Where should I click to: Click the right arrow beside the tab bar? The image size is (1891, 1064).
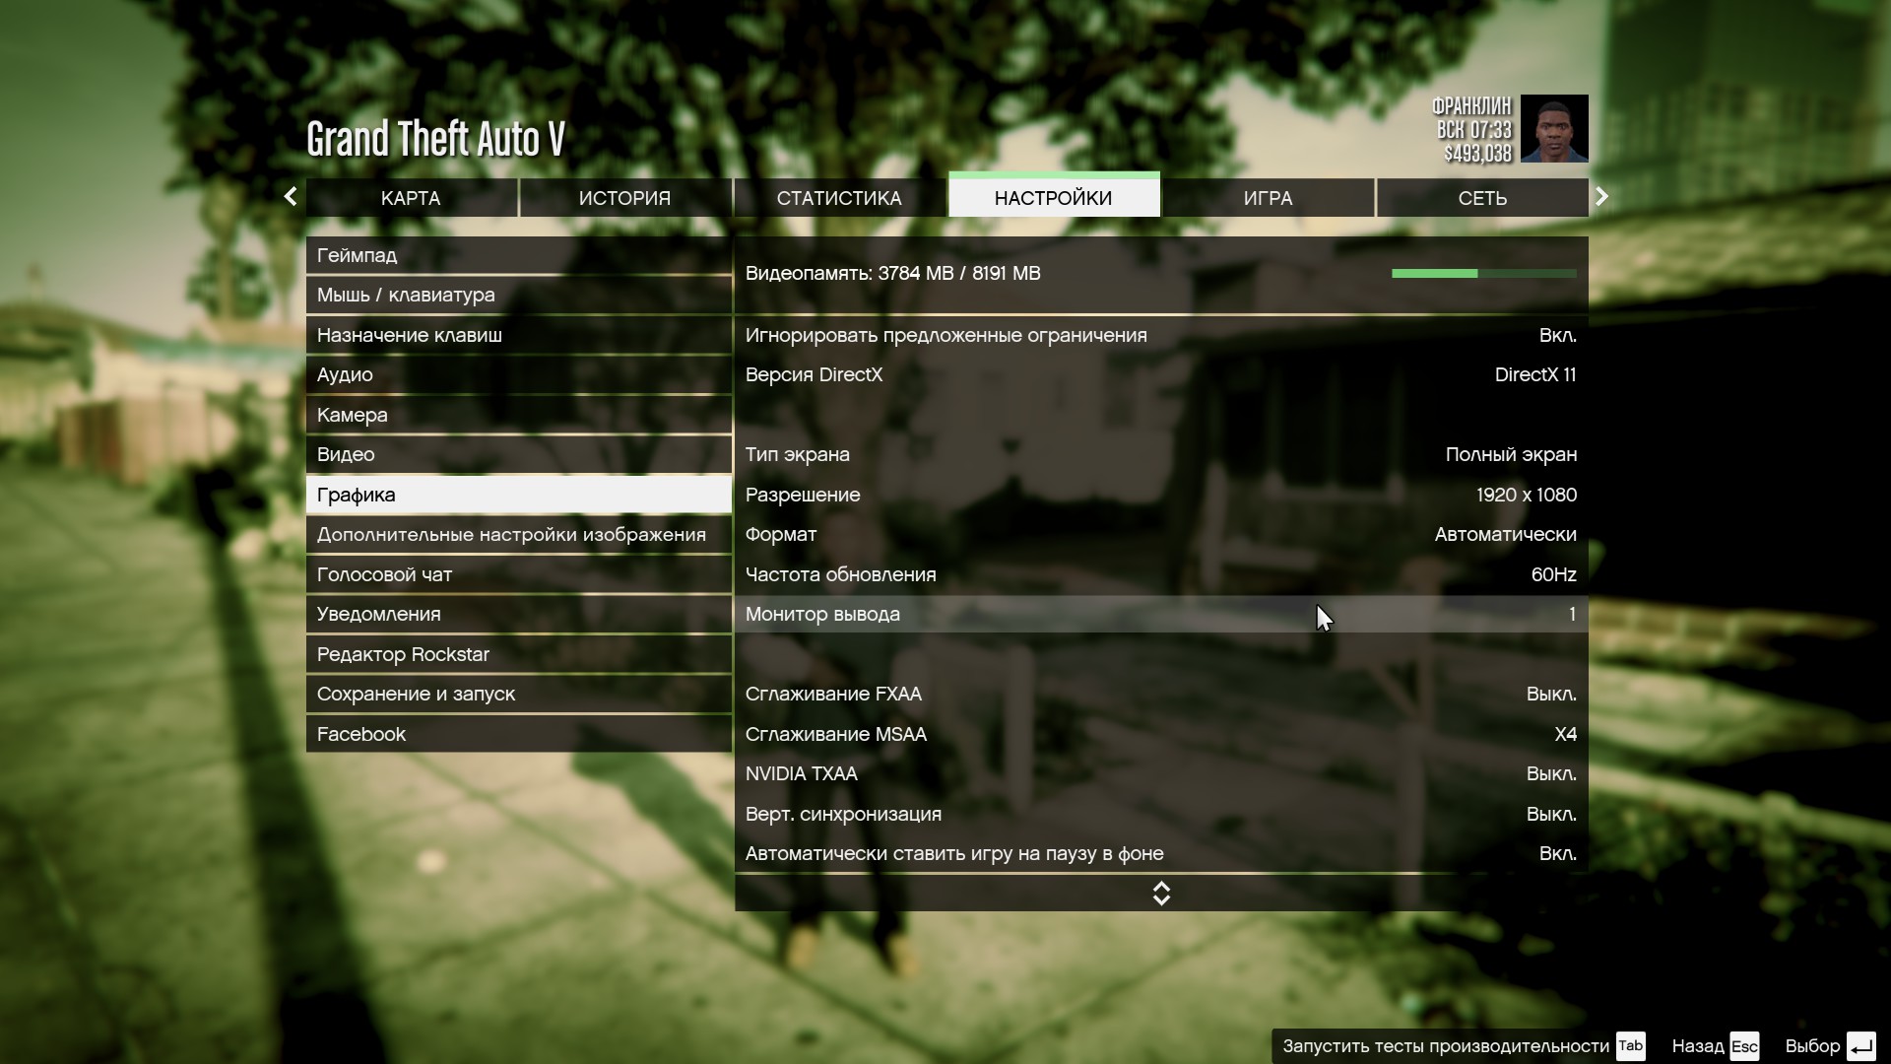1601,197
